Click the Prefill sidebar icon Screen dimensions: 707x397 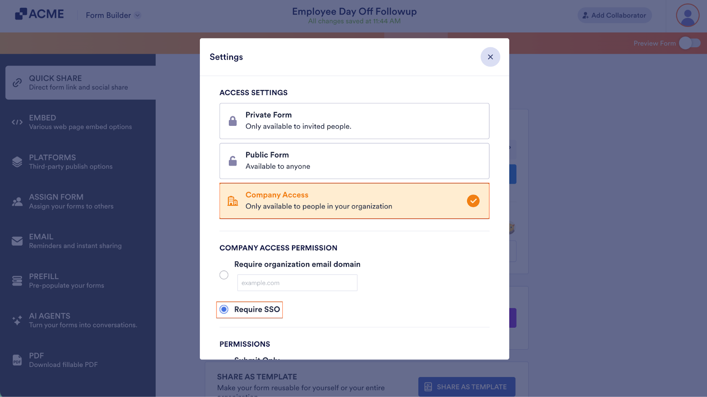pos(17,280)
